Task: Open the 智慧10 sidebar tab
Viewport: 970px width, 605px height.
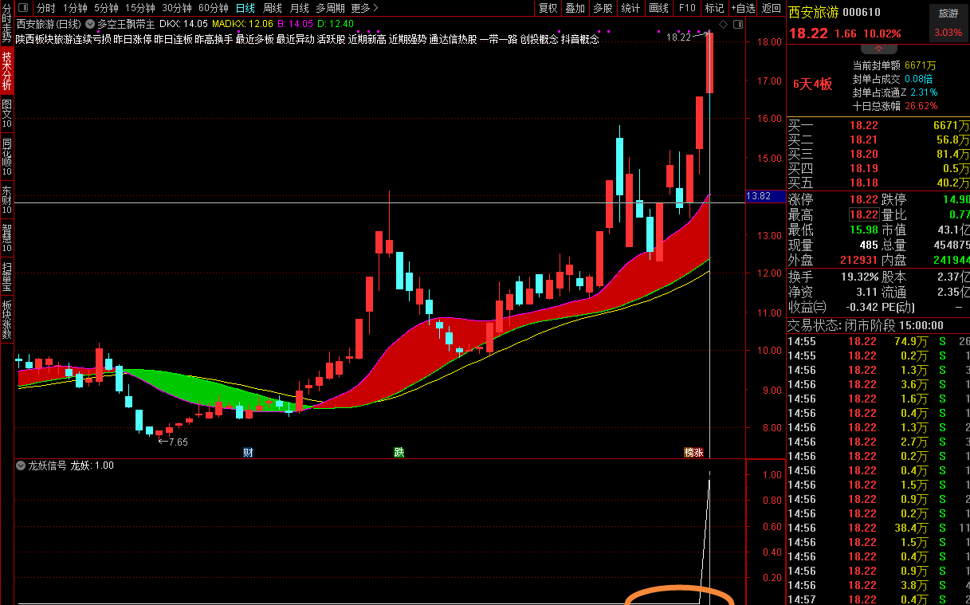Action: 7,238
